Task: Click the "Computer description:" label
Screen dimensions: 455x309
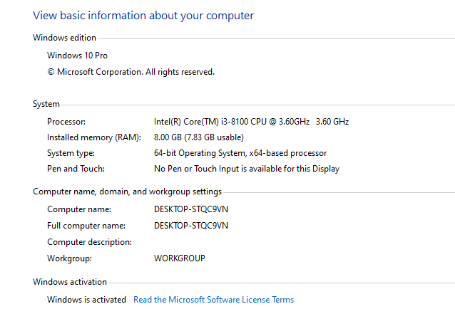Action: (x=89, y=242)
